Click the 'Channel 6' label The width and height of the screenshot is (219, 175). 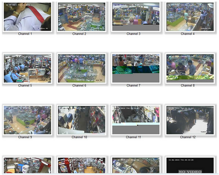click(x=79, y=85)
